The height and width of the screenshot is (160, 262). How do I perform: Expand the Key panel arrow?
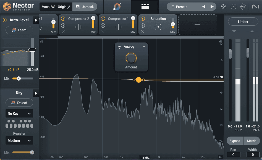[36, 93]
